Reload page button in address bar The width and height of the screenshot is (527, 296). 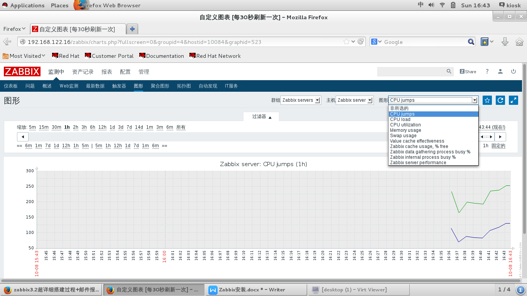coord(361,42)
